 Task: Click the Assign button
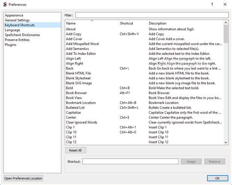pyautogui.click(x=191, y=162)
